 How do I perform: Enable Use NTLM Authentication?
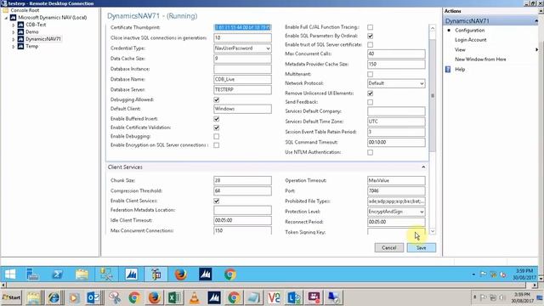[x=371, y=152]
